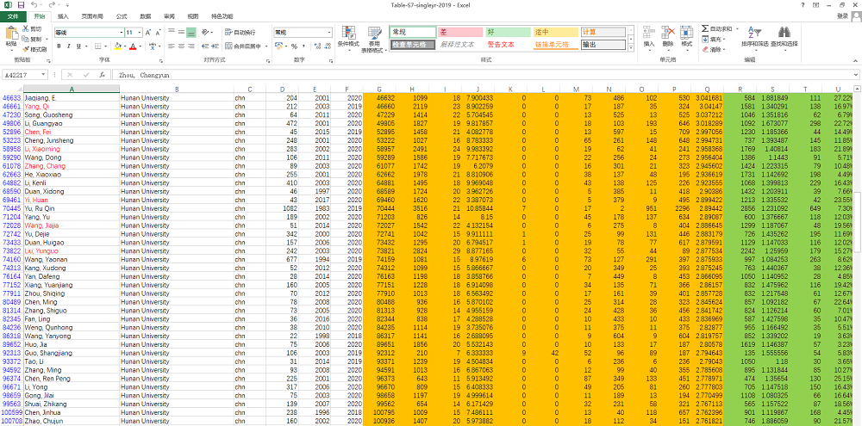Open the font size dropdown
This screenshot has width=862, height=426.
(140, 33)
